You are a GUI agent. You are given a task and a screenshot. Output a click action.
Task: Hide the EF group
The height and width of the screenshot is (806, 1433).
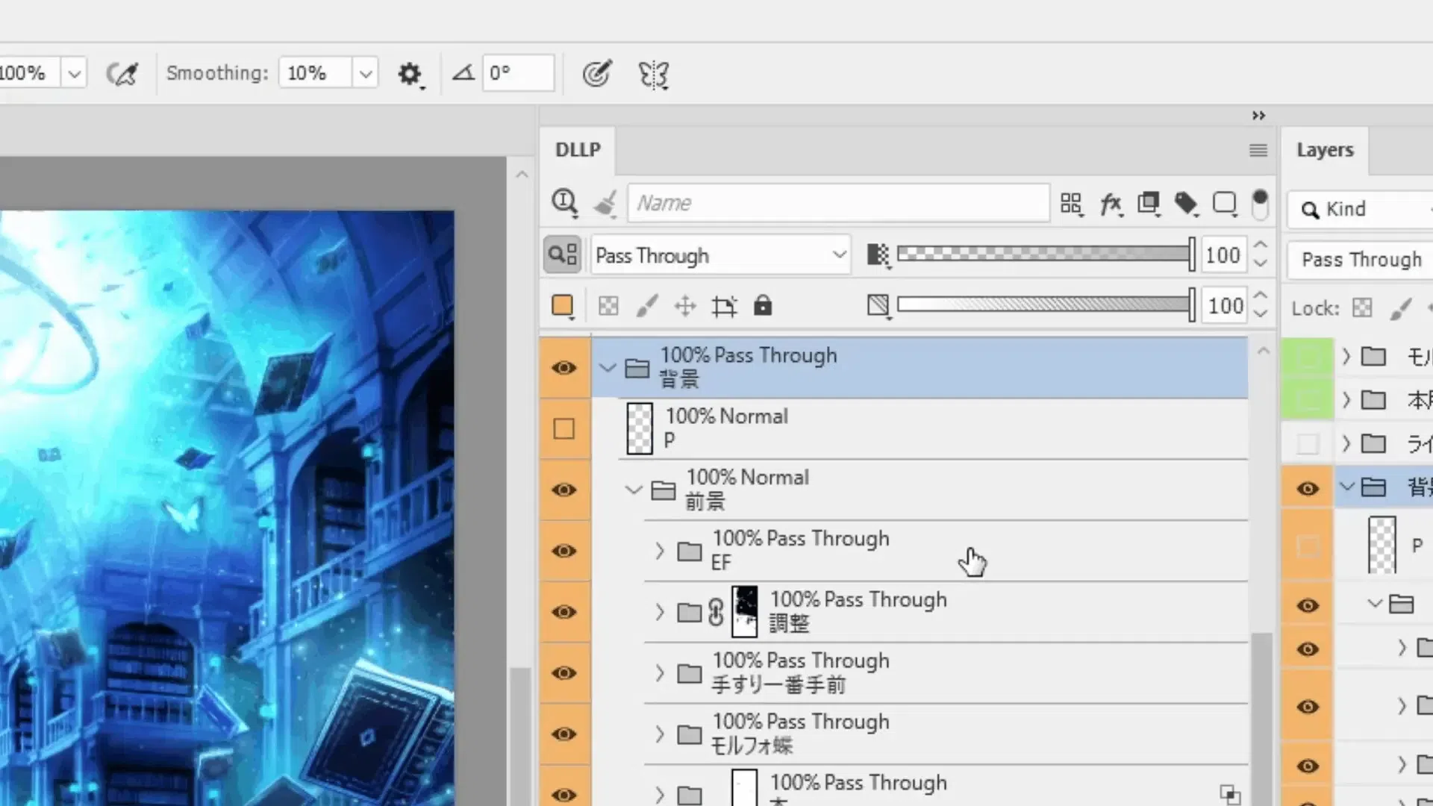tap(564, 552)
